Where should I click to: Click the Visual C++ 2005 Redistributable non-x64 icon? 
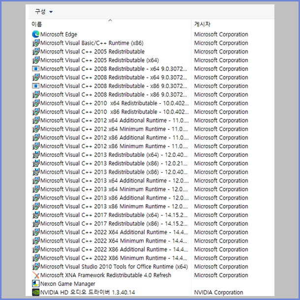(x=36, y=52)
